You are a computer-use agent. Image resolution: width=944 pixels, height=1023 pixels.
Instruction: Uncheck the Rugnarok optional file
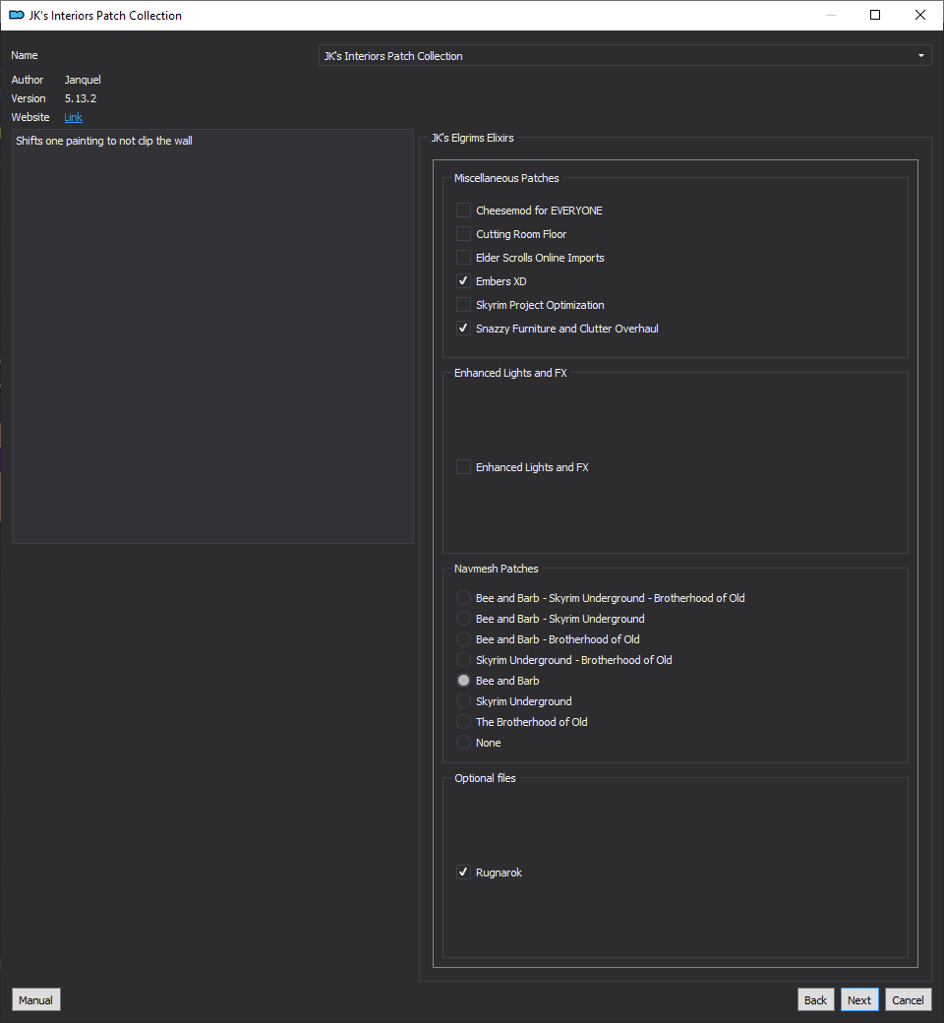[463, 873]
